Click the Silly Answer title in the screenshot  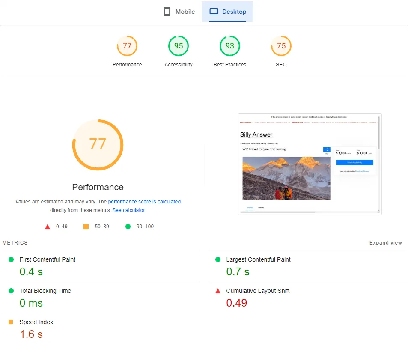[x=256, y=134]
